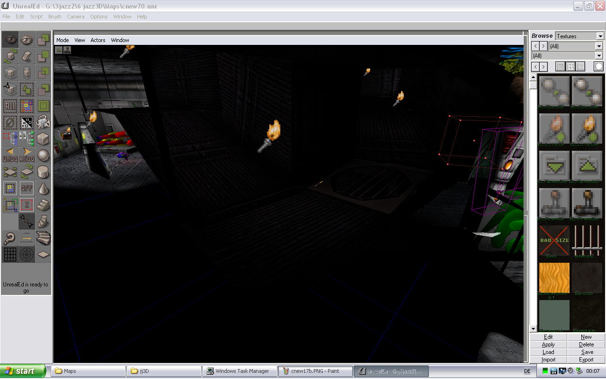The height and width of the screenshot is (379, 606).
Task: Open the viewport Actors menu
Action: [98, 40]
